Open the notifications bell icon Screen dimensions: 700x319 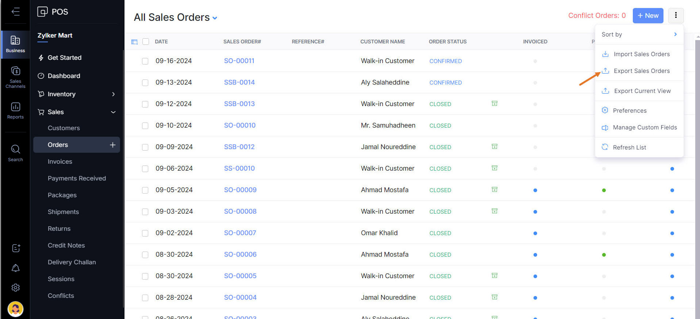click(16, 268)
